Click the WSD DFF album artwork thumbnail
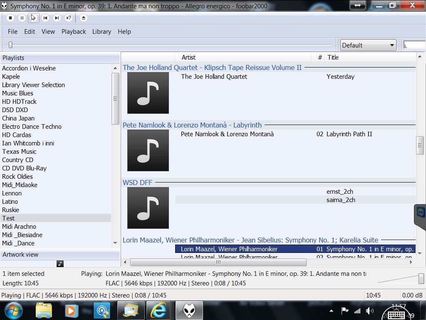426x320 pixels. [148, 208]
